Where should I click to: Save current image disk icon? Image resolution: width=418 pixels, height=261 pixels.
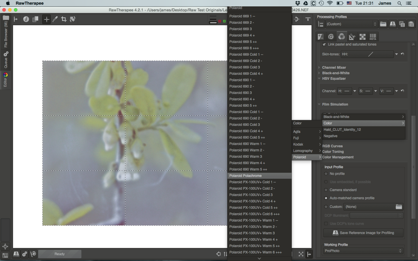click(16, 254)
